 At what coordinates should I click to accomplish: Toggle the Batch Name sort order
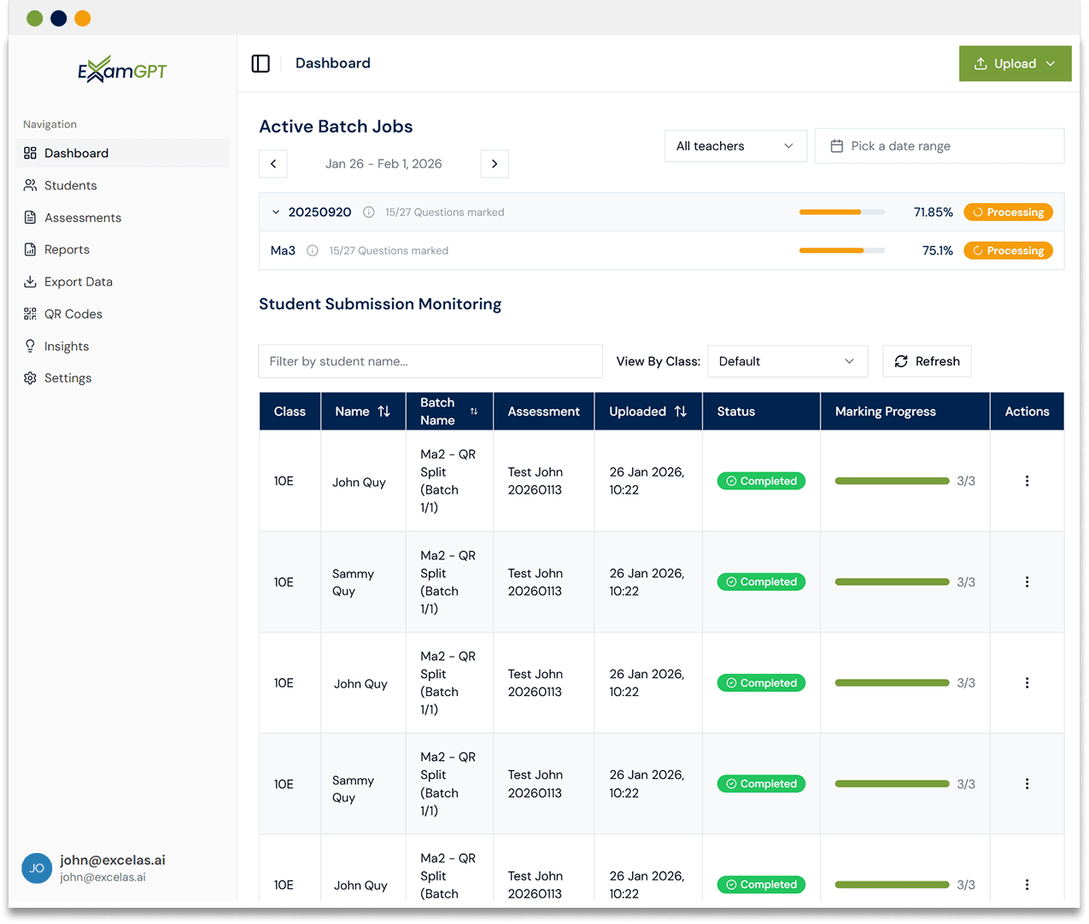[x=474, y=411]
